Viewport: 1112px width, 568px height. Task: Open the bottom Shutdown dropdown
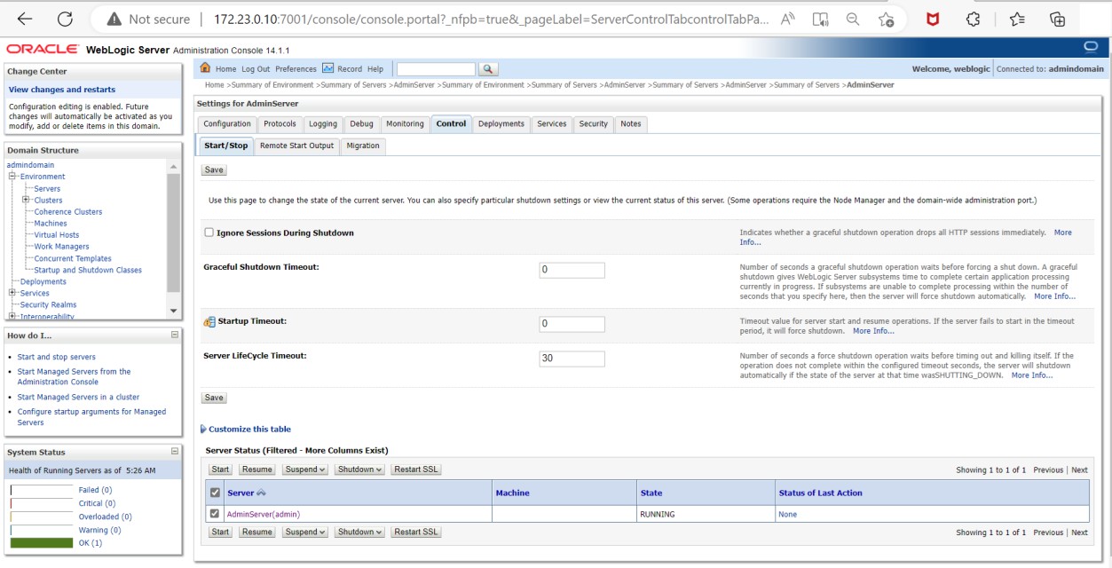(359, 532)
